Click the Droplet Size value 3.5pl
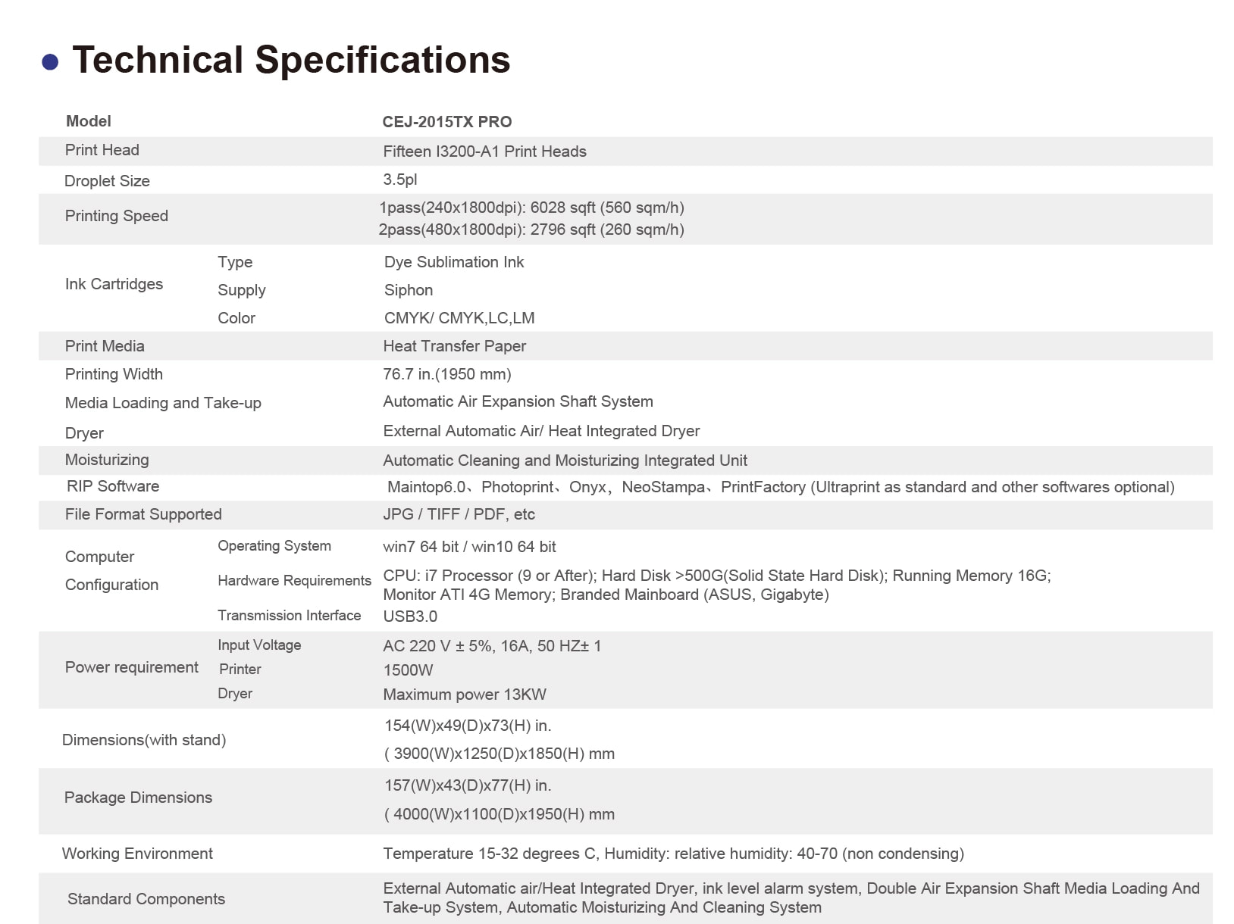Screen dimensions: 1234x924 tap(399, 179)
